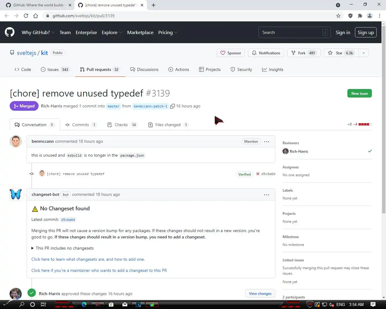Open the browser extensions puzzle icon
The image size is (386, 309).
pyautogui.click(x=360, y=16)
